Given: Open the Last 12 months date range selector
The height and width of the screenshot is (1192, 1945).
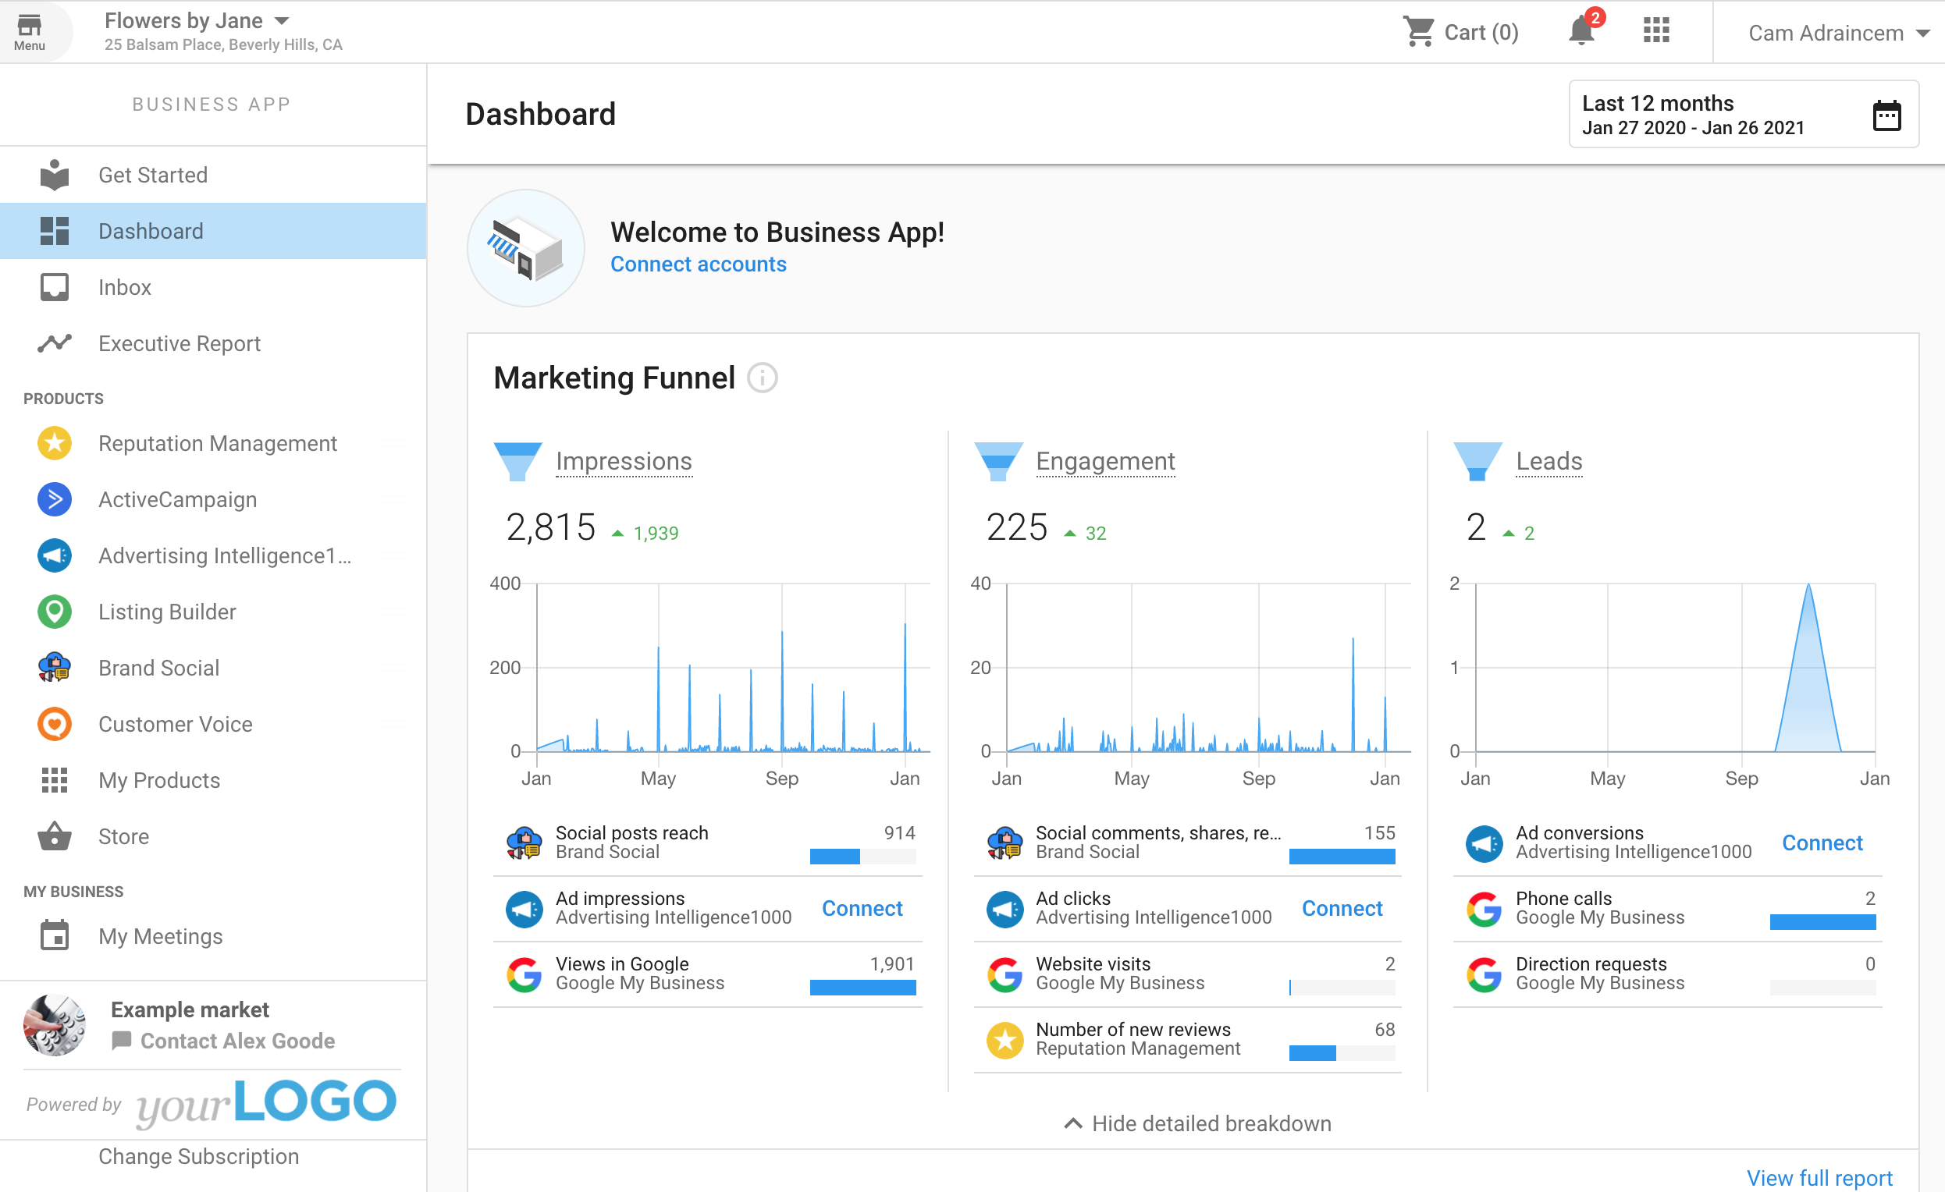Looking at the screenshot, I should (1744, 115).
